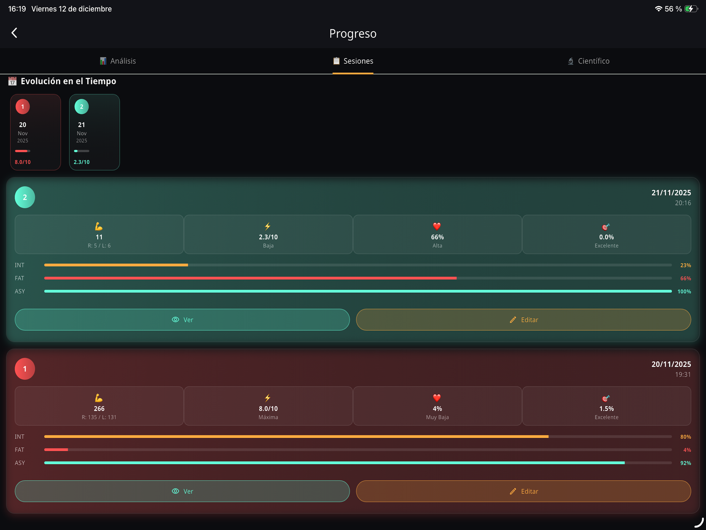706x530 pixels.
Task: Open the 2.3/10 Baja intensity tile
Action: click(268, 234)
